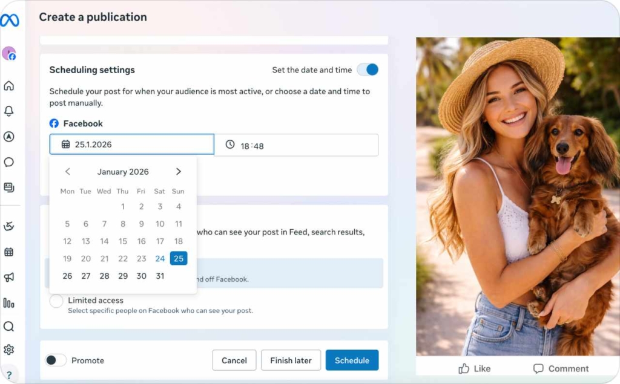The height and width of the screenshot is (384, 620).
Task: Go to next month with right chevron
Action: pos(179,171)
